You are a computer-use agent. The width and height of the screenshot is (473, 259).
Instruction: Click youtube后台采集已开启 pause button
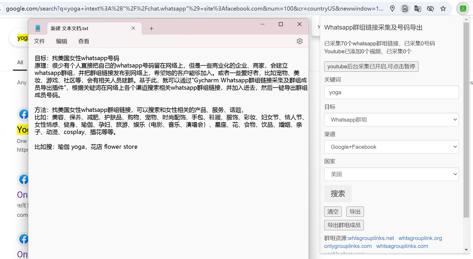click(x=371, y=66)
